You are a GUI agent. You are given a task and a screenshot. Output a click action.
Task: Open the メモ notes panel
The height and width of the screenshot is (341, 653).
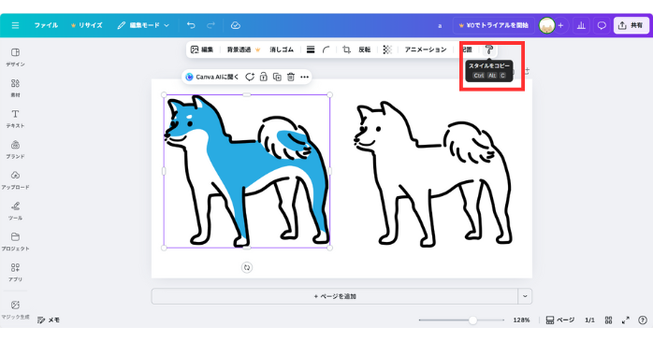click(x=49, y=320)
